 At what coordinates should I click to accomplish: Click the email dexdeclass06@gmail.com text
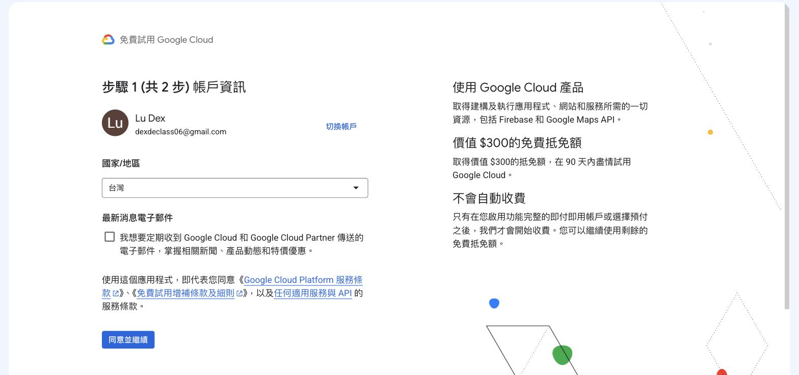(x=180, y=132)
